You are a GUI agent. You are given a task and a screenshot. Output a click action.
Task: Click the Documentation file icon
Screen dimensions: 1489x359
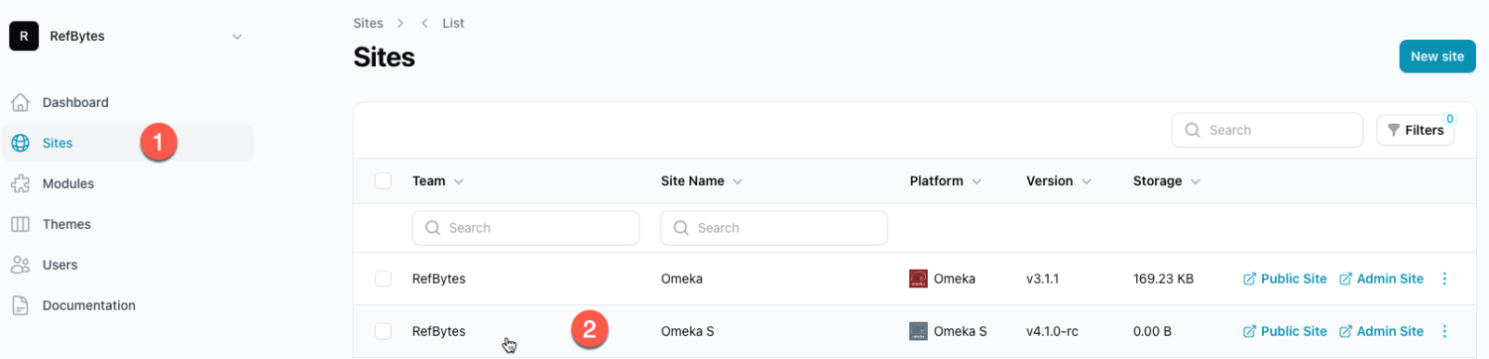tap(20, 305)
